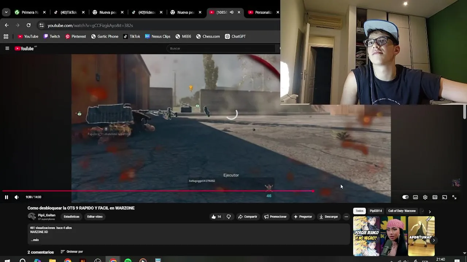Click the Promocionar button
The image size is (467, 262).
275,217
